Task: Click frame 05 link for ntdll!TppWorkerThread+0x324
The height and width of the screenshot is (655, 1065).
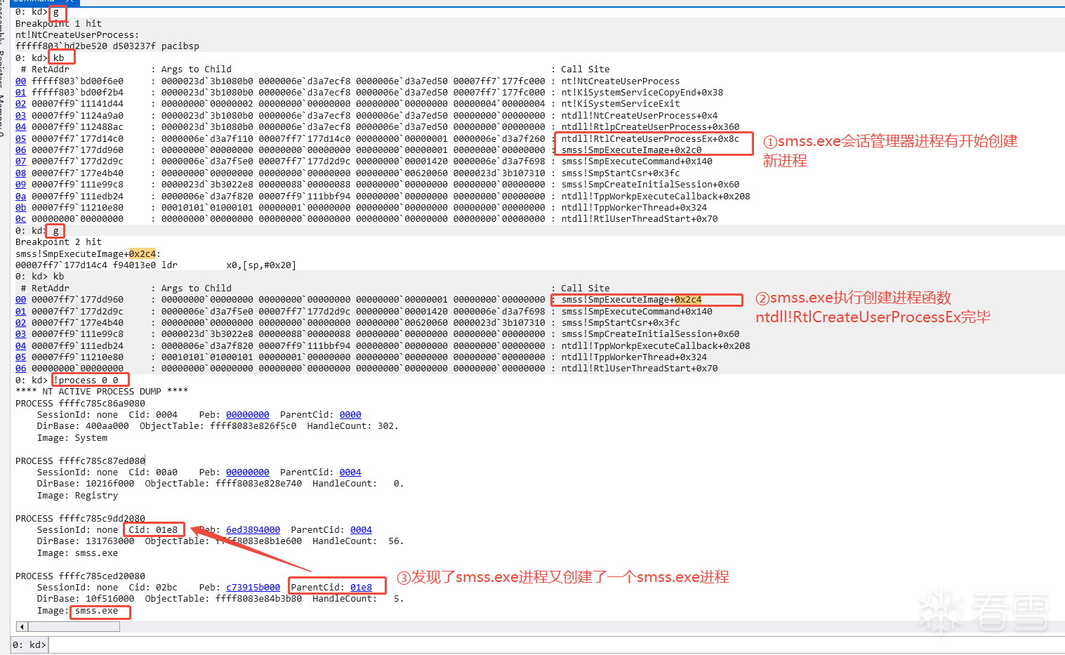Action: pyautogui.click(x=21, y=357)
